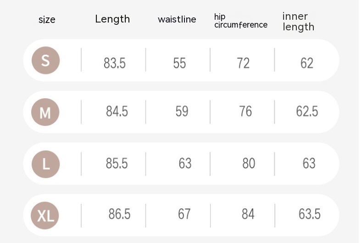Click hip circumference value 72
This screenshot has width=362, height=243.
pos(243,63)
